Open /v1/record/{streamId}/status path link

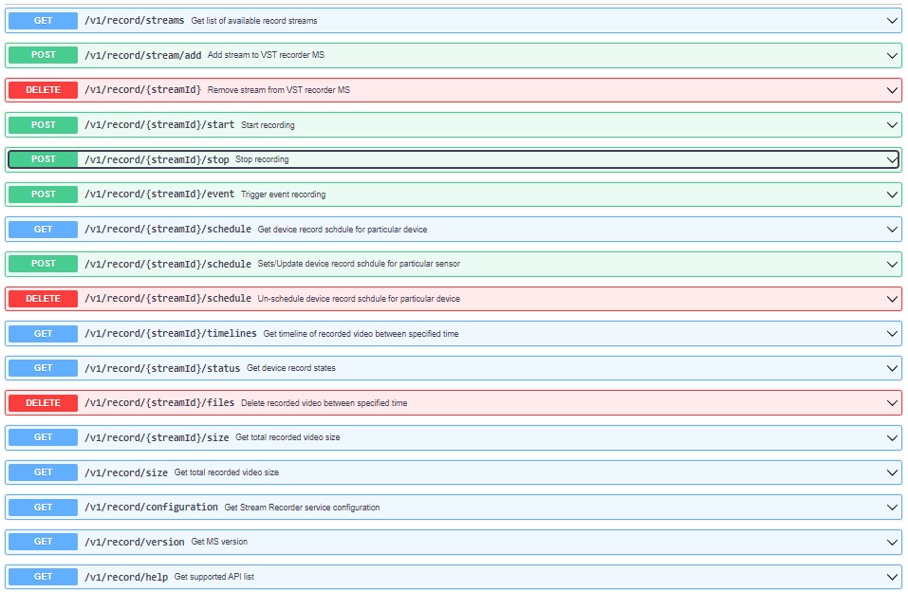tap(161, 368)
